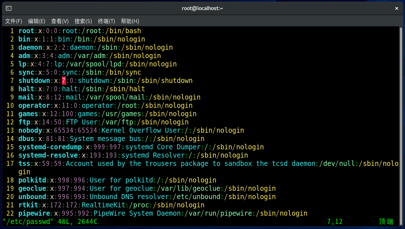Open the 帮助(H) menu
Image resolution: width=405 pixels, height=229 pixels.
click(130, 21)
